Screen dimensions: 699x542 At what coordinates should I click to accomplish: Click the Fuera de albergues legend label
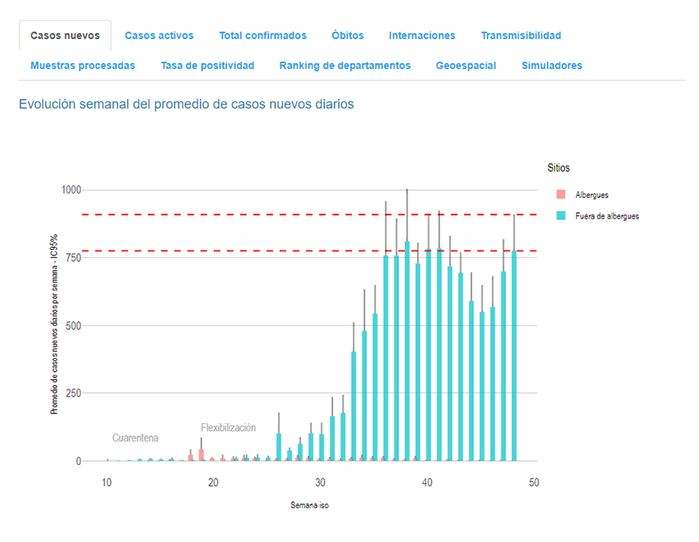(x=607, y=216)
